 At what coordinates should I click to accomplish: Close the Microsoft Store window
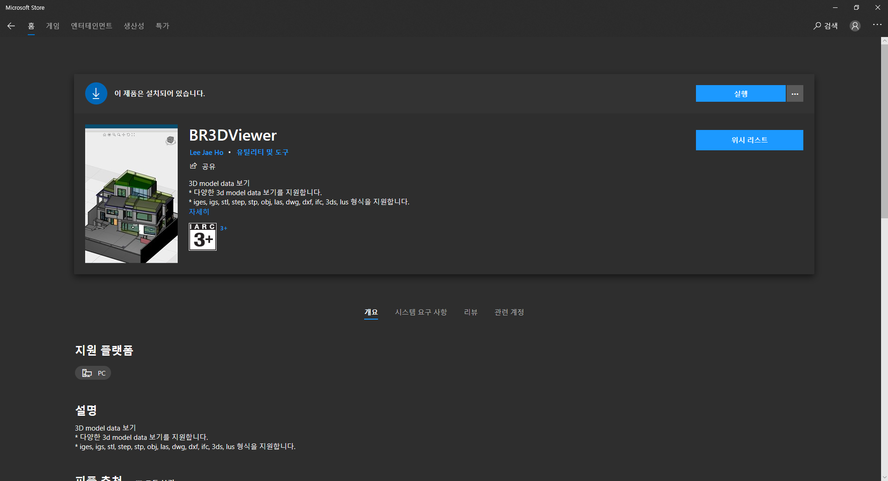(x=878, y=7)
